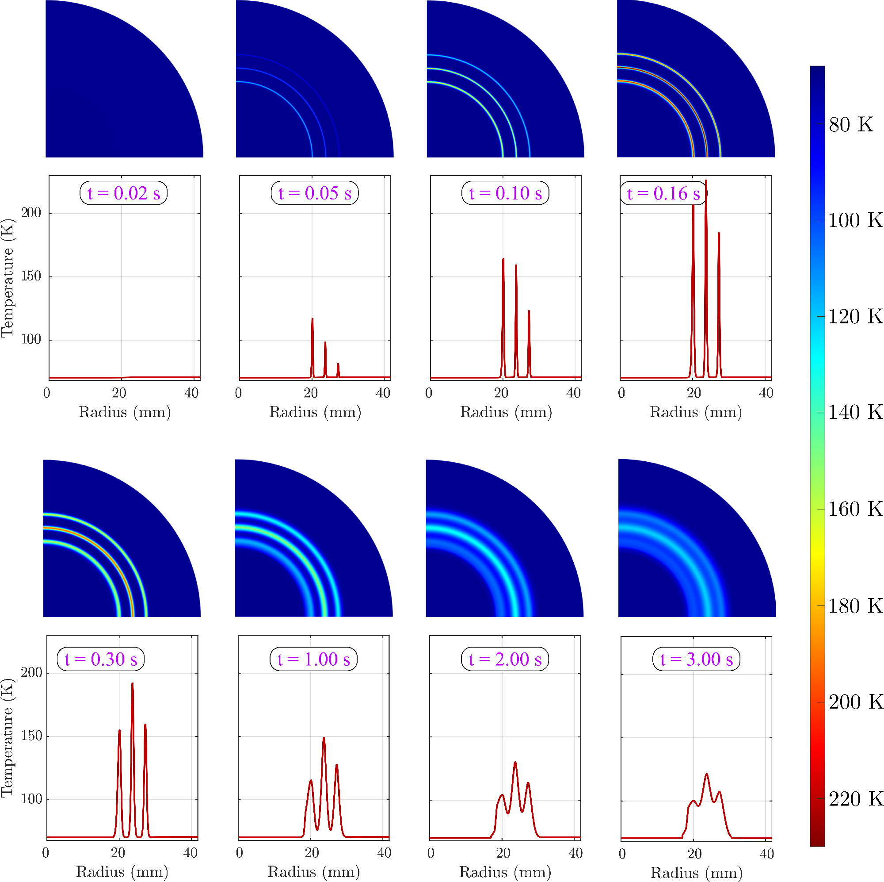This screenshot has width=884, height=882.
Task: Select the temperature map above t = 0.10 s
Action: coord(506,79)
